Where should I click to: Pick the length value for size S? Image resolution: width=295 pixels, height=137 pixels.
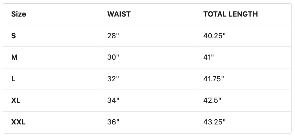click(214, 36)
